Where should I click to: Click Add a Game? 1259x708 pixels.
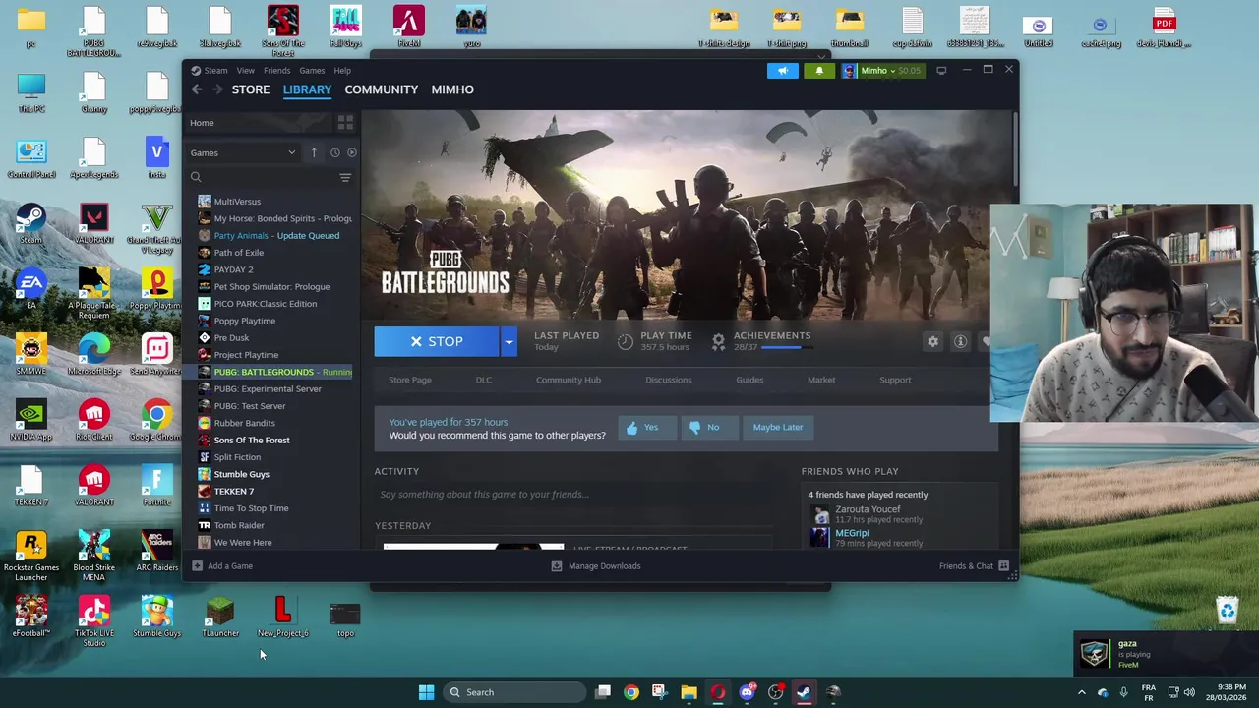point(222,566)
